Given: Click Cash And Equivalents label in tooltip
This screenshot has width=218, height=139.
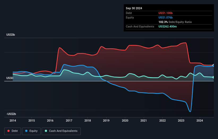Looking at the screenshot, I should [140, 26].
